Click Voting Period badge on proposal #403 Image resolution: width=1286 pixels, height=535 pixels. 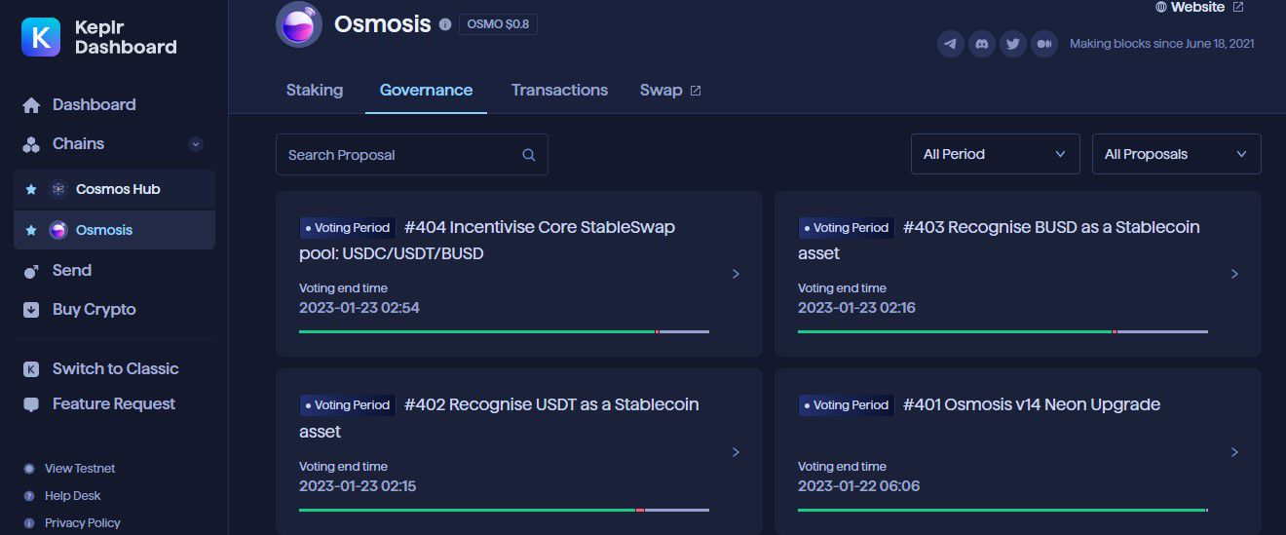click(846, 227)
